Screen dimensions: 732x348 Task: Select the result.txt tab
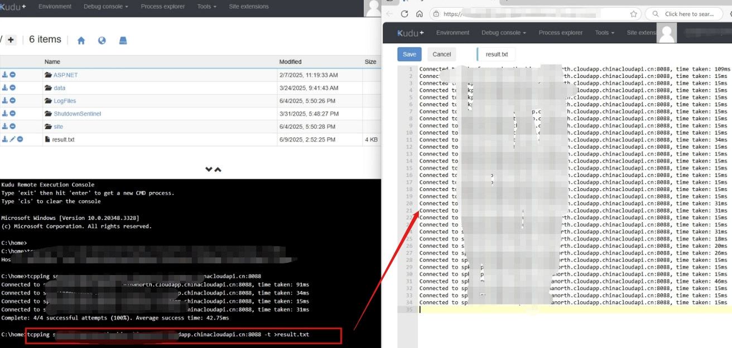pos(497,54)
